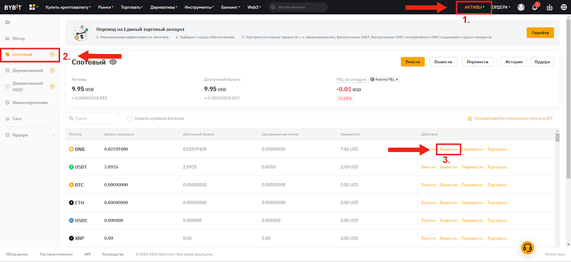The width and height of the screenshot is (571, 262).
Task: Open Обзор рынка footer link
Action: pos(17,254)
